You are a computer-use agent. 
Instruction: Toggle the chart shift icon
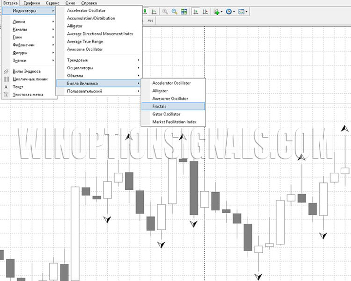click(205, 11)
